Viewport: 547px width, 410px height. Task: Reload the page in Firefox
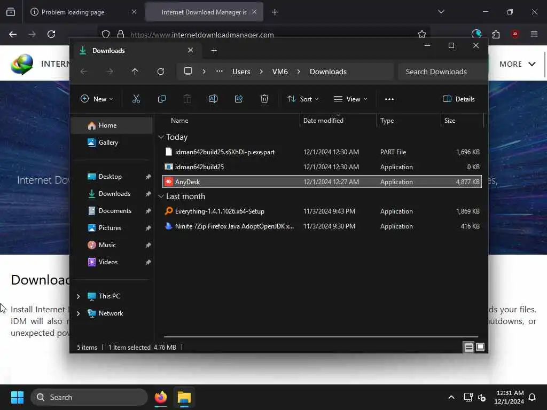coord(51,34)
